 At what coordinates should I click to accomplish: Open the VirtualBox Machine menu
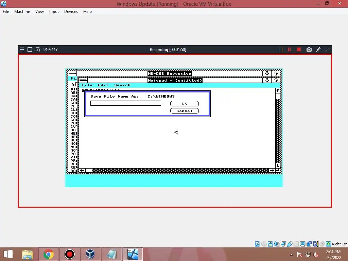coord(22,12)
